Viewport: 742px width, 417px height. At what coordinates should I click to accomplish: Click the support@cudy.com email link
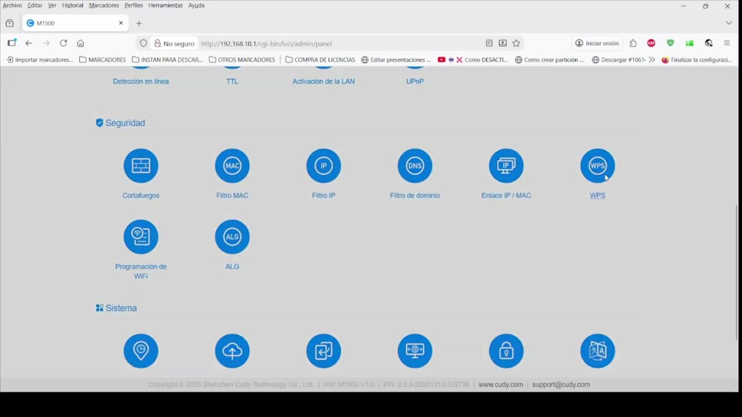(x=561, y=385)
